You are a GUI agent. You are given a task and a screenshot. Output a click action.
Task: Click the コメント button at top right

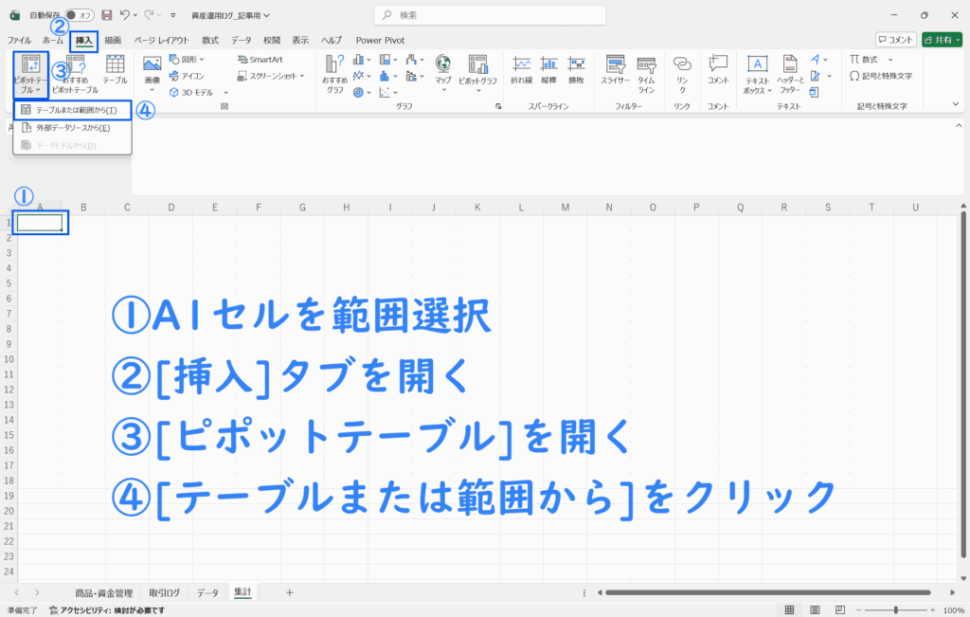pos(895,40)
